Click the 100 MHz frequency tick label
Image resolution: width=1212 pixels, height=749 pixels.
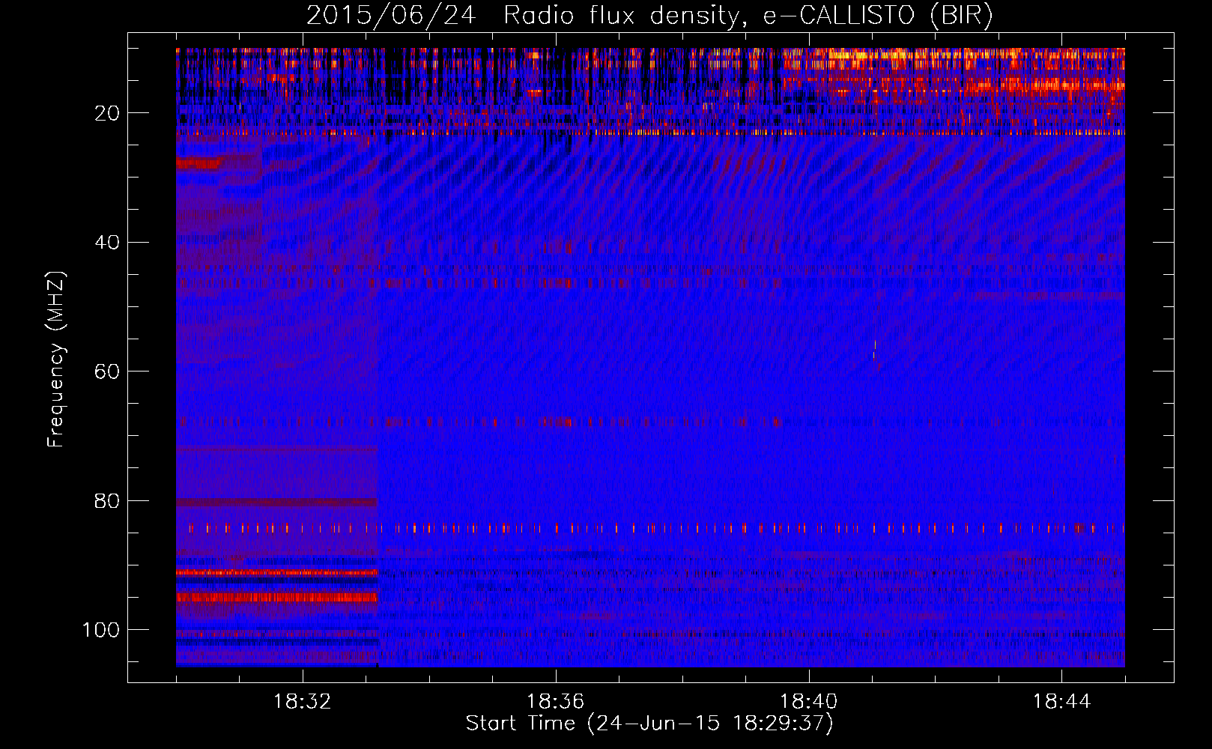(101, 630)
